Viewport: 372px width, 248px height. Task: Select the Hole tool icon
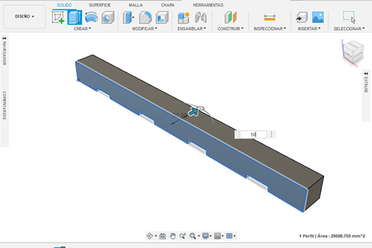[108, 18]
